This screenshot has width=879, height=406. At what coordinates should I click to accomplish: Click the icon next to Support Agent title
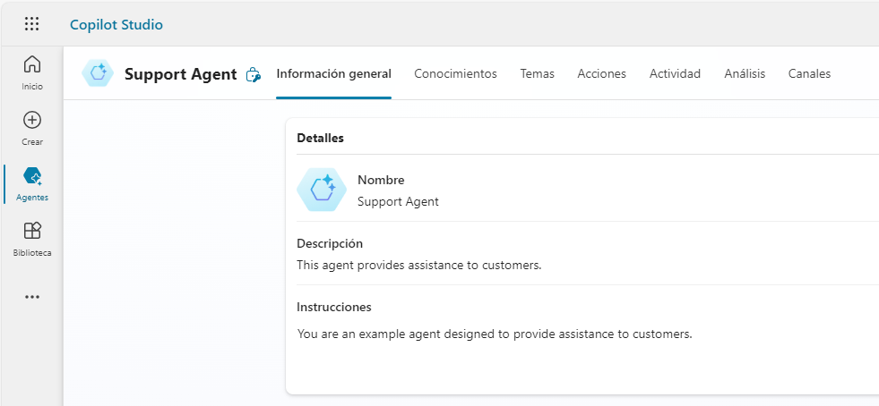254,75
